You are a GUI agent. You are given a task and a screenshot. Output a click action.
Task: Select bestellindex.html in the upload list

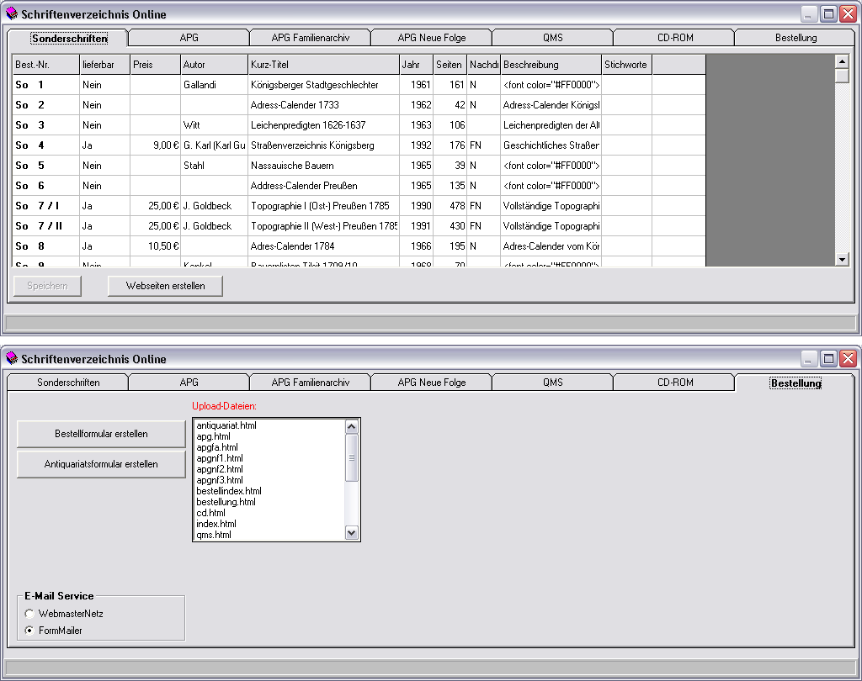[x=229, y=491]
